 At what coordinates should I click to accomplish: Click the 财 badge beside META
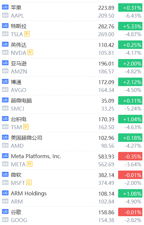click(x=30, y=164)
